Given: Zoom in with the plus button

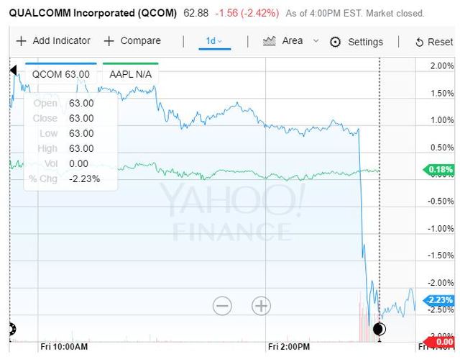Looking at the screenshot, I should [261, 306].
